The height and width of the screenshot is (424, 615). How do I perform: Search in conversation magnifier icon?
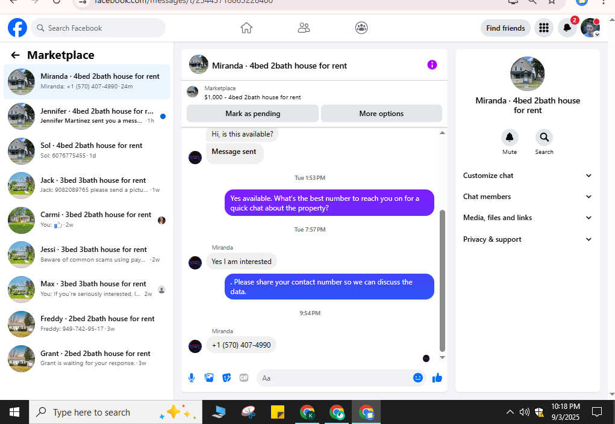pos(544,137)
